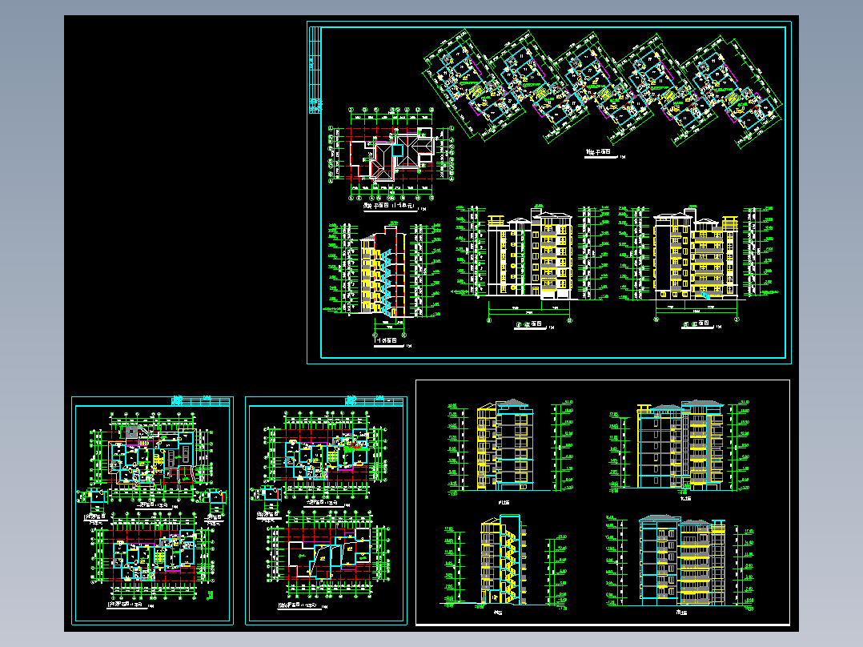Image resolution: width=863 pixels, height=647 pixels.
Task: Select the lower floor plan under the parked-car plan
Action: point(152,554)
